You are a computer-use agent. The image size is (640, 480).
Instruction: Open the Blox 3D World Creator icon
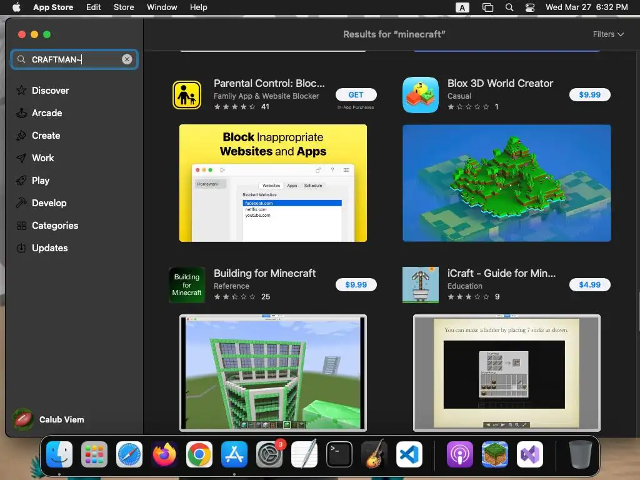point(421,95)
